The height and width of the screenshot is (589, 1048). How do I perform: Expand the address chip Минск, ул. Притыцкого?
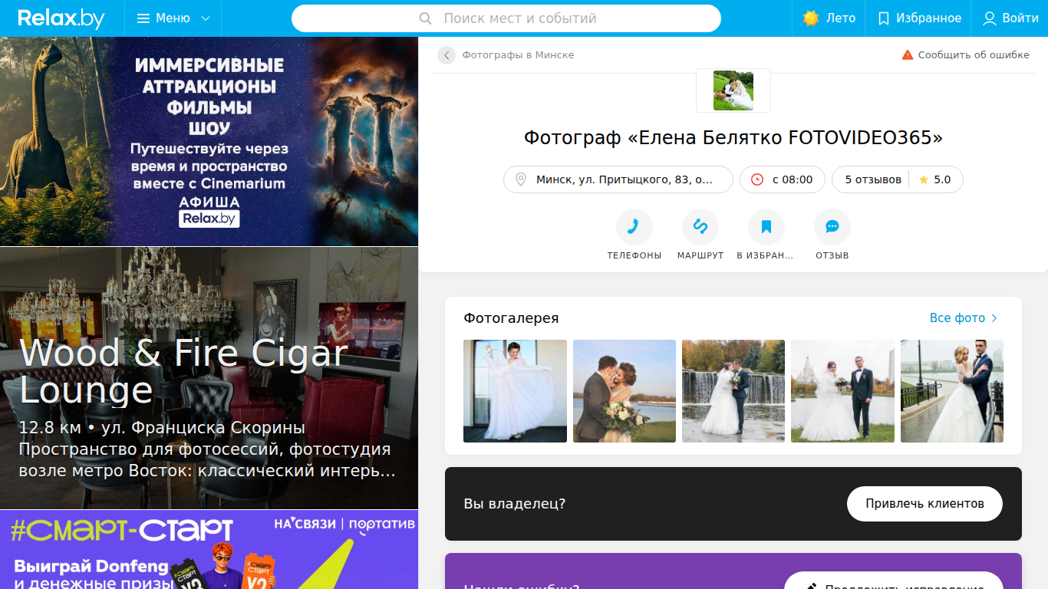pos(618,179)
